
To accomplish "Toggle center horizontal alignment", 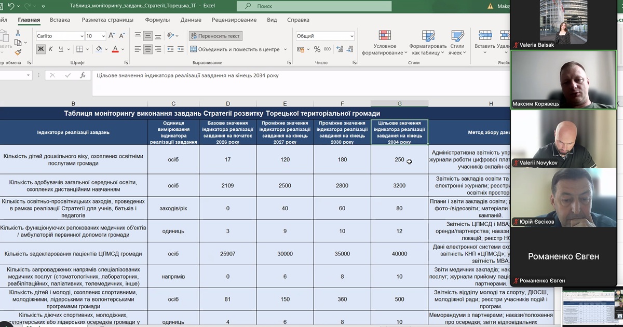I will pos(147,49).
